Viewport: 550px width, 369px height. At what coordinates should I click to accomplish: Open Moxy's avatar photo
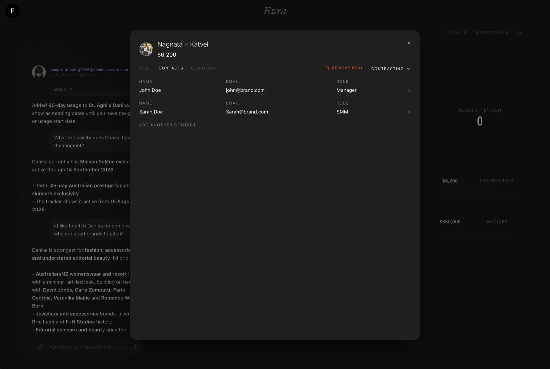click(39, 72)
